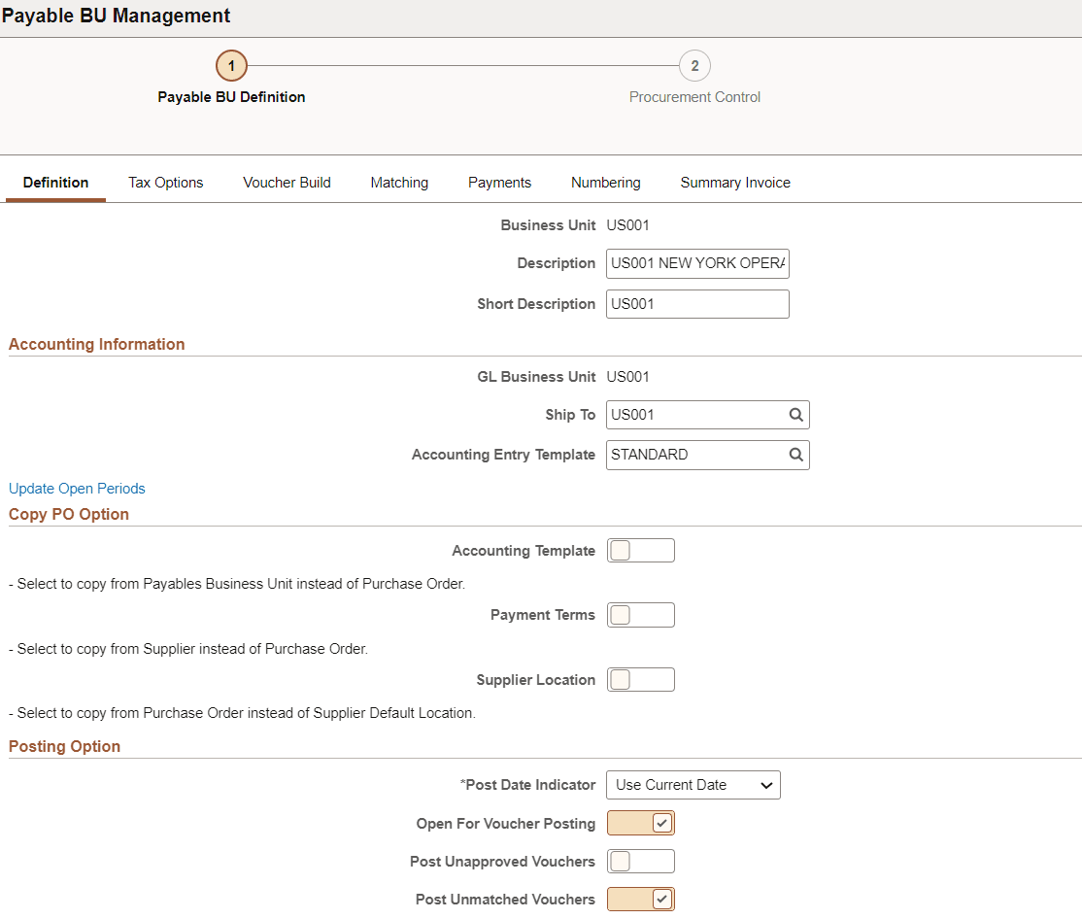Click Procurement Control step label
Image resolution: width=1082 pixels, height=919 pixels.
coord(694,97)
